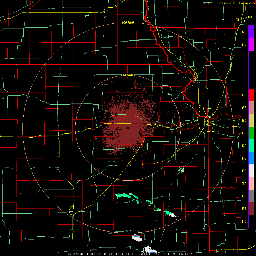Click the GR legend label
Viewport: 256px width, 256px height.
(244, 108)
